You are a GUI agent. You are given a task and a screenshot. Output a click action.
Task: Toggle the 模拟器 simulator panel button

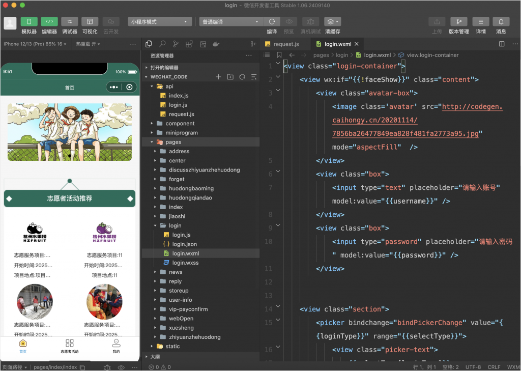point(29,21)
